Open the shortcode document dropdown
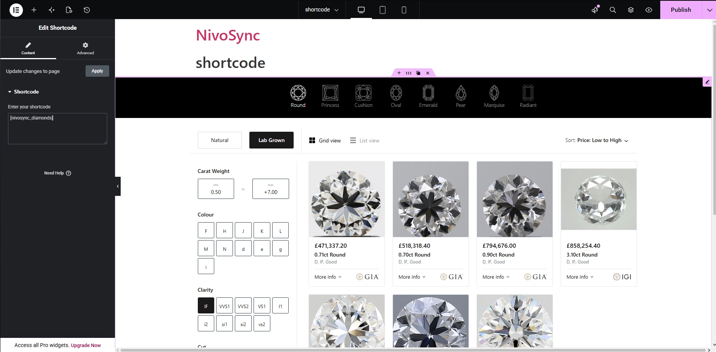This screenshot has width=716, height=352. point(322,10)
